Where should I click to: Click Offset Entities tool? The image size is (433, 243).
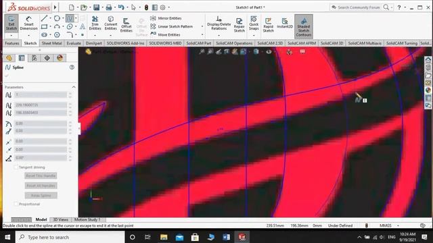(127, 25)
